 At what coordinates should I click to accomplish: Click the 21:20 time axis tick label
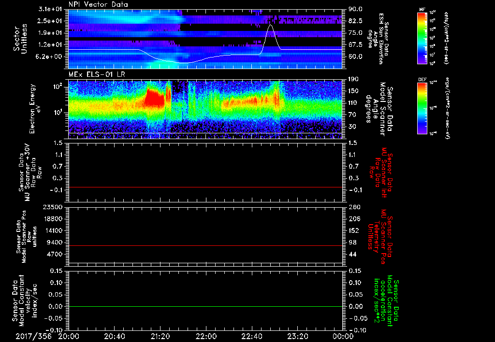pyautogui.click(x=160, y=336)
